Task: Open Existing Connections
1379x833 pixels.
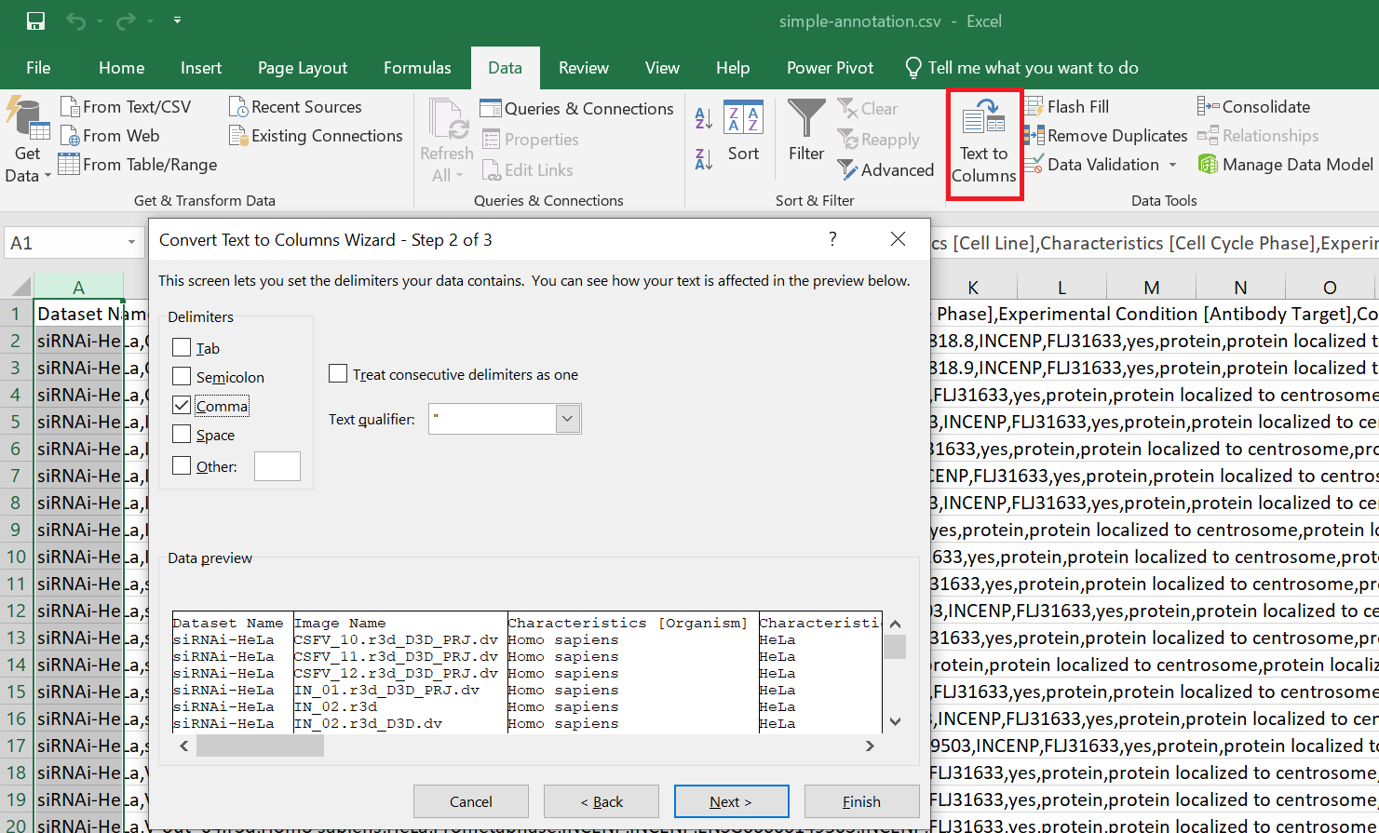Action: [x=316, y=136]
